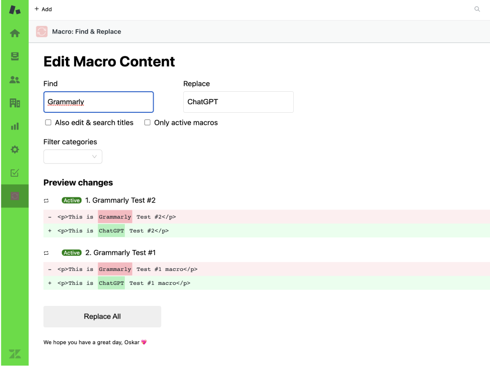The height and width of the screenshot is (367, 490).
Task: Click the Replace input containing ChatGPT
Action: tap(238, 102)
